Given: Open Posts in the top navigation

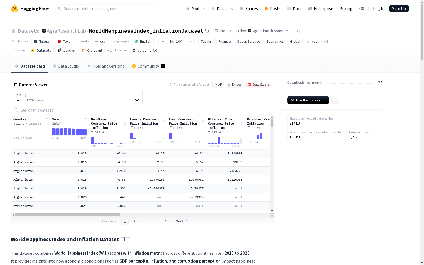Looking at the screenshot, I should [272, 8].
